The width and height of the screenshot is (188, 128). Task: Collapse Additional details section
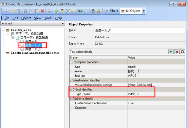[x=71, y=98]
